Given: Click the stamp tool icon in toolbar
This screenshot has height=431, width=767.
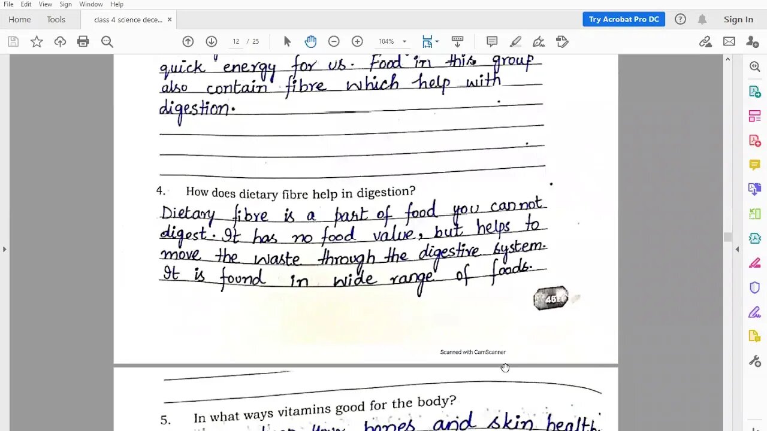Looking at the screenshot, I should 562,41.
